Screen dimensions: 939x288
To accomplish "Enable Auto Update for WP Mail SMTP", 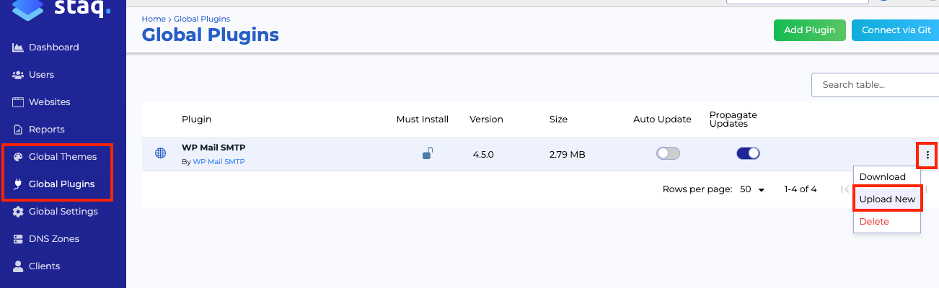I will 668,153.
